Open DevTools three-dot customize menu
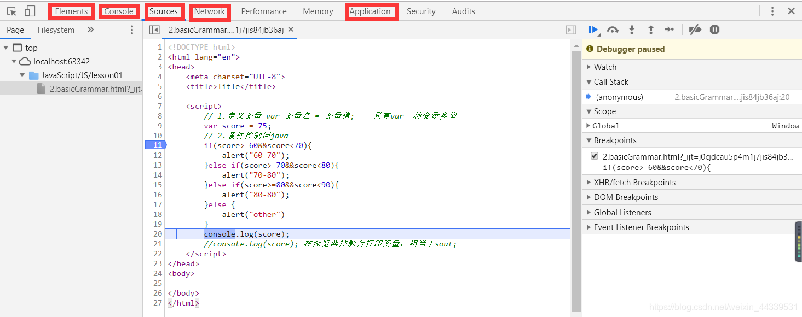 (772, 11)
